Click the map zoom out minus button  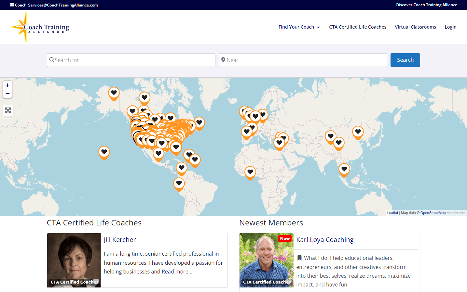[x=7, y=94]
